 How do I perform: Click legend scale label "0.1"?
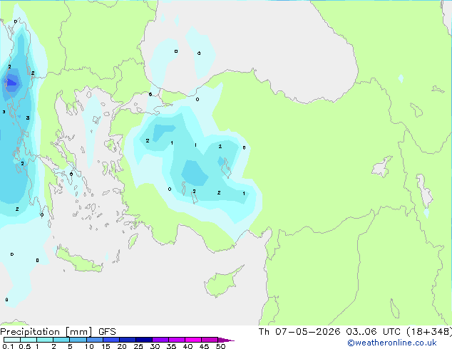click(8, 346)
